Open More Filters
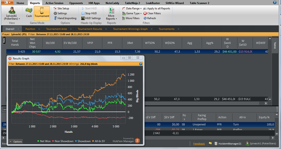The height and width of the screenshot is (149, 281). coord(131,18)
